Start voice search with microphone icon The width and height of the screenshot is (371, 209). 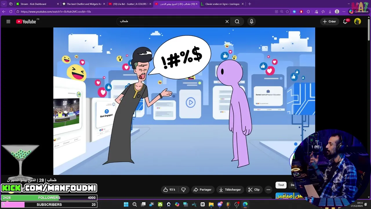251,21
